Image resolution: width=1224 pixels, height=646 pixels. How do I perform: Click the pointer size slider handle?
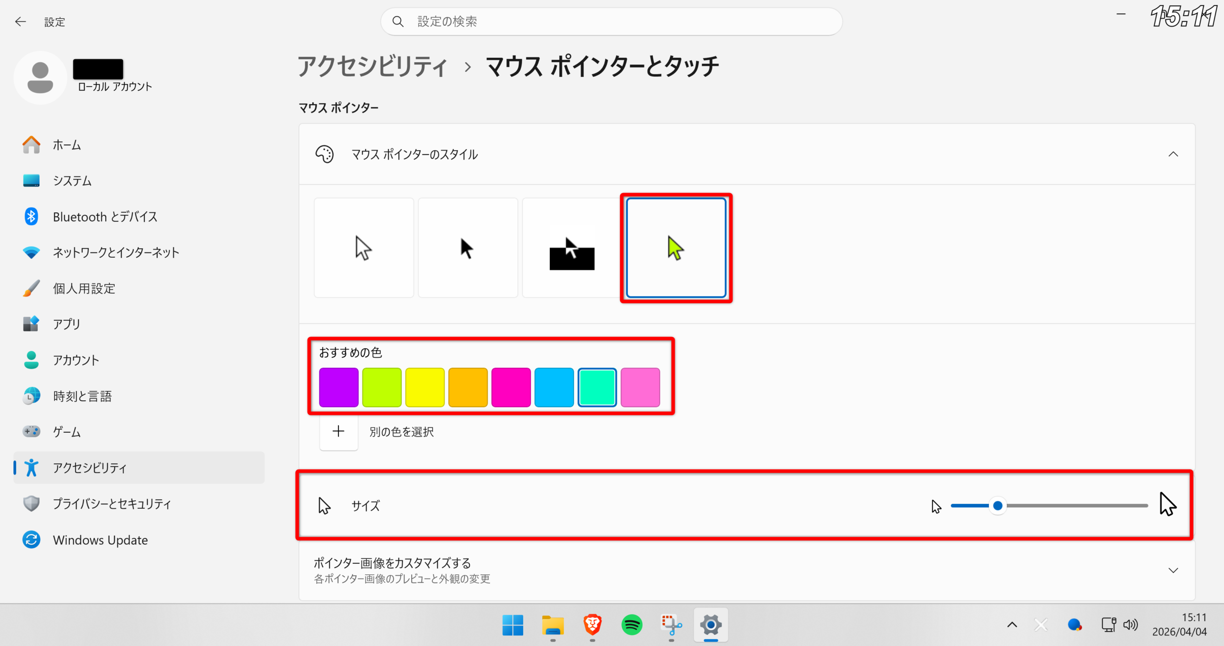click(x=997, y=505)
